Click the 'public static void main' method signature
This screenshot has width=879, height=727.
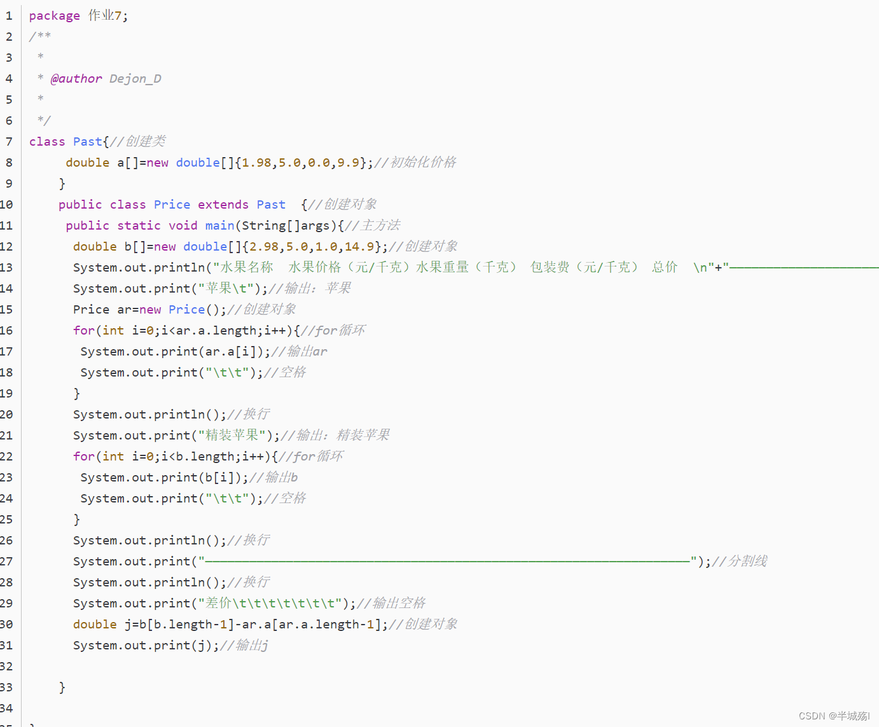point(205,225)
